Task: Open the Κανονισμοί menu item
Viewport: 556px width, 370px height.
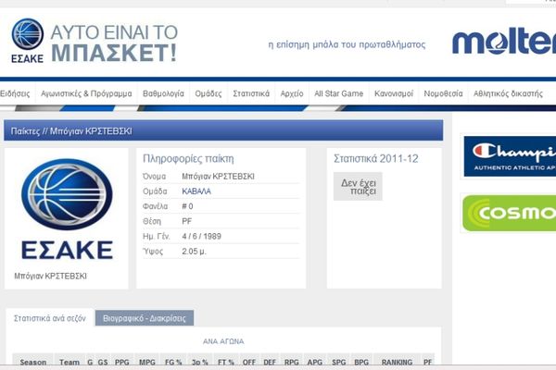Action: [394, 93]
